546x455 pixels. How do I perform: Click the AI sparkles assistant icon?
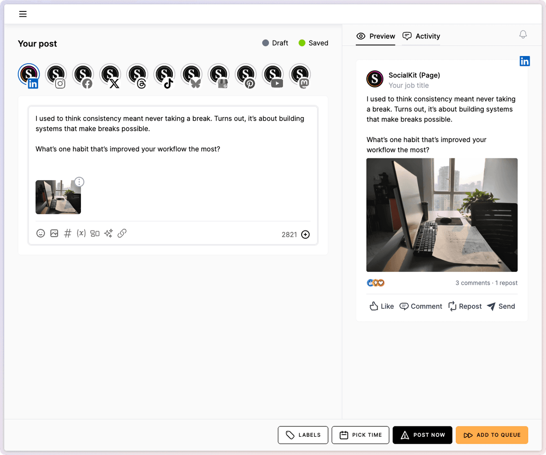(108, 234)
